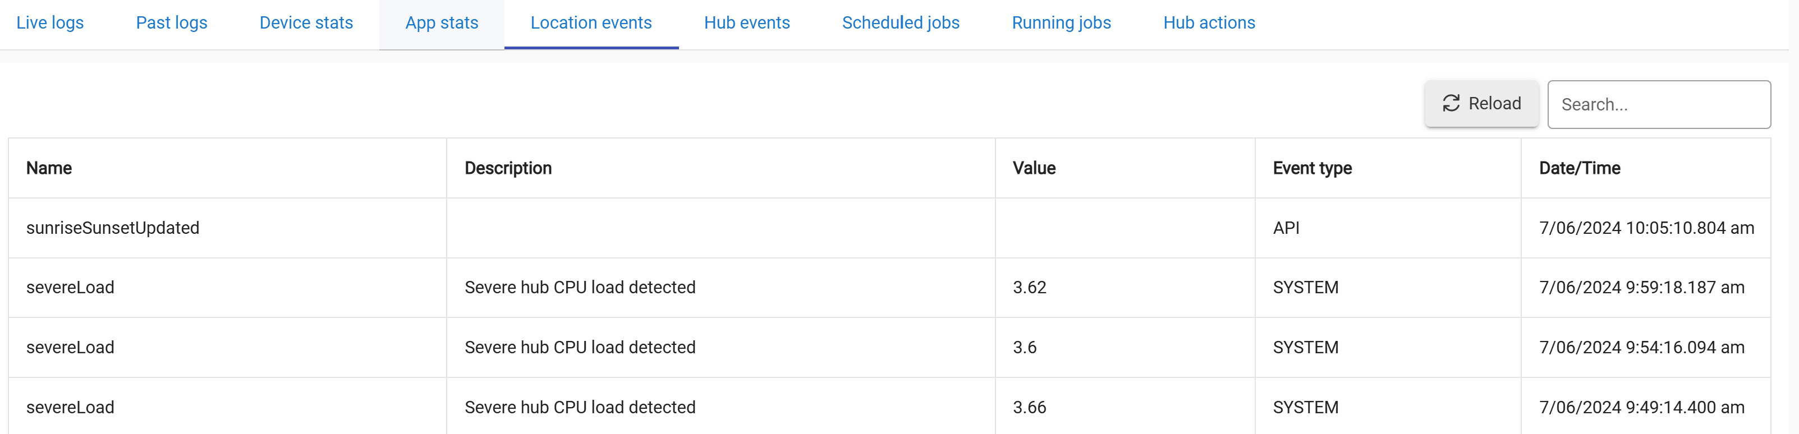
Task: Sort by the Value column header
Action: tap(1034, 168)
